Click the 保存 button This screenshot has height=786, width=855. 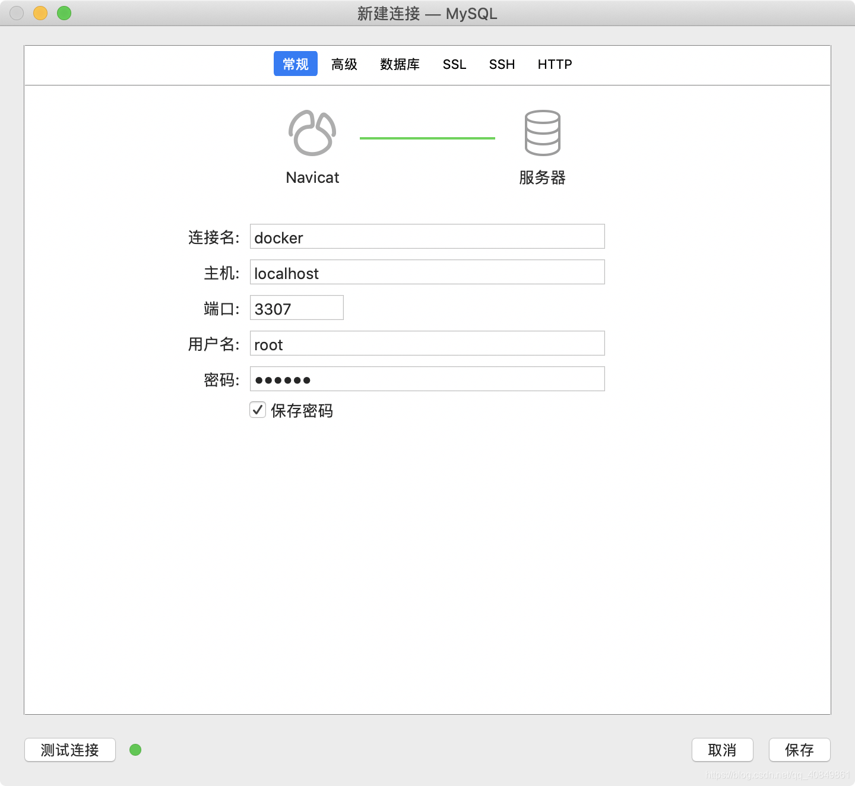pos(800,750)
